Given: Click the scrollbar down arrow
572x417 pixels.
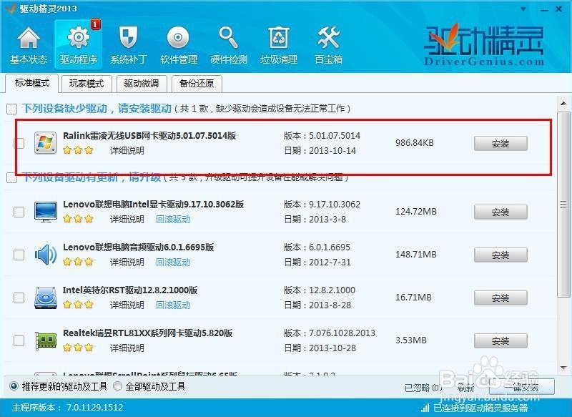Looking at the screenshot, I should [x=563, y=368].
